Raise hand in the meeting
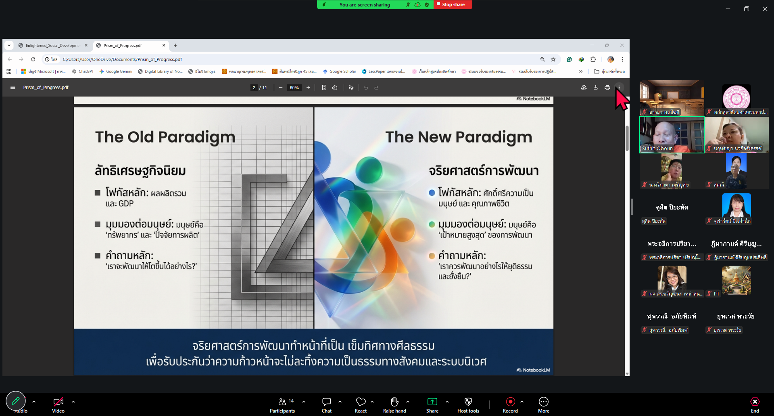 pos(394,405)
